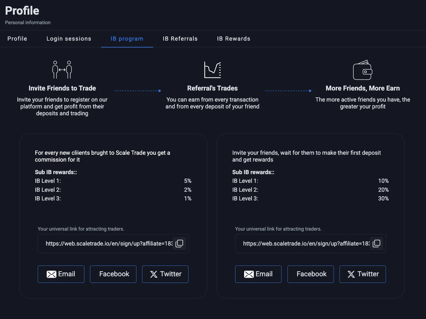
Task: Select the IB program tab
Action: pyautogui.click(x=127, y=39)
